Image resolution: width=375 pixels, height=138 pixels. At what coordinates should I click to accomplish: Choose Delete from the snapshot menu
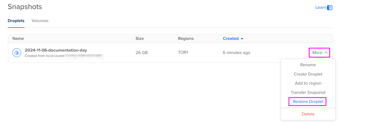(x=308, y=114)
